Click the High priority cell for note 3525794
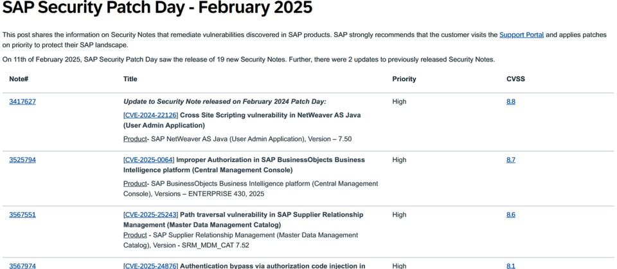The height and width of the screenshot is (269, 617). click(x=399, y=160)
